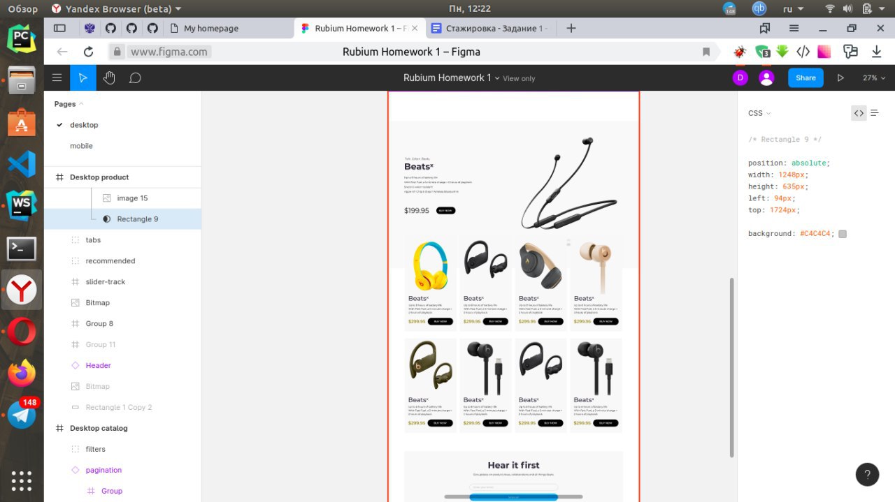Close the Rubium Homework 1 tab
Screen dimensions: 895x502
[x=415, y=29]
